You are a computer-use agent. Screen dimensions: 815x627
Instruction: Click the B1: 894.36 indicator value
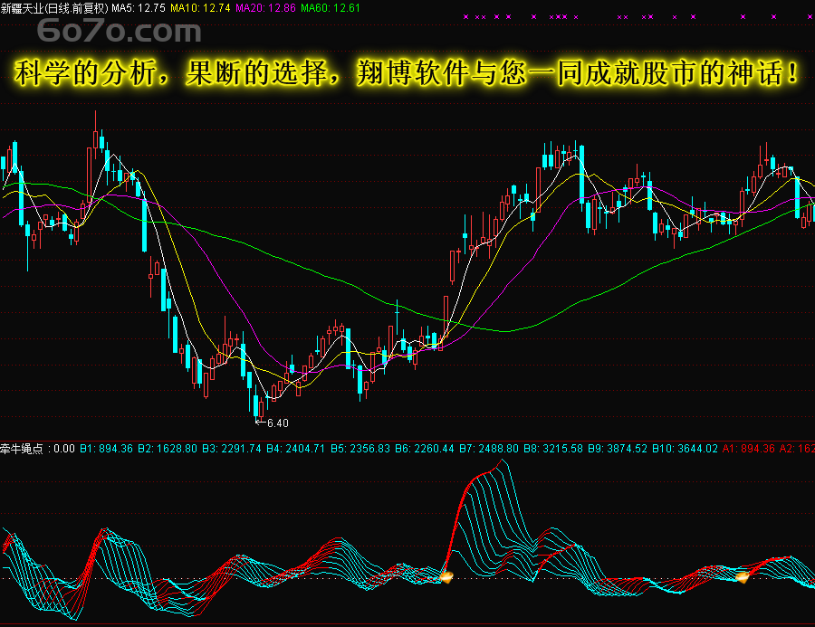(x=106, y=449)
